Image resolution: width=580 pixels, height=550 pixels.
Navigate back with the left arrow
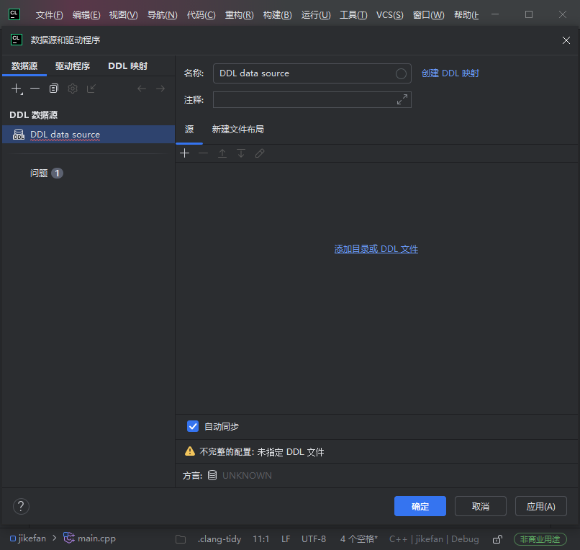[142, 89]
